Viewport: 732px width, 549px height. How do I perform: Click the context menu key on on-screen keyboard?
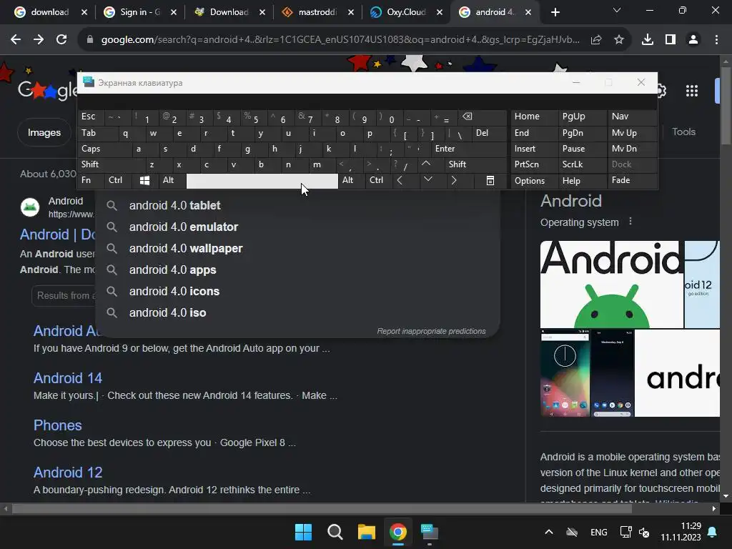pyautogui.click(x=490, y=181)
